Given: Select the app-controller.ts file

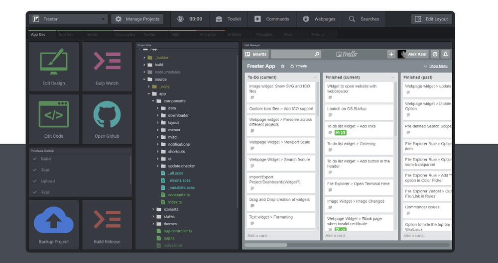Looking at the screenshot, I should (x=178, y=231).
